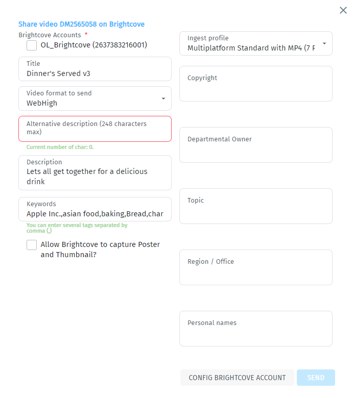This screenshot has height=398, width=353.
Task: Select the Multiplatform Standard with MP4 value
Action: pos(250,48)
